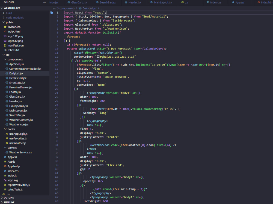Click the index.css hash icon in explorer

[x=5, y=171]
